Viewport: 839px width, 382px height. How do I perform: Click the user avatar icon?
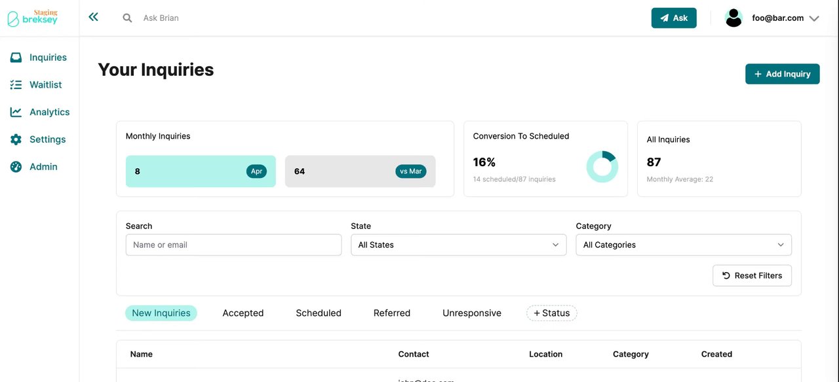coord(733,18)
